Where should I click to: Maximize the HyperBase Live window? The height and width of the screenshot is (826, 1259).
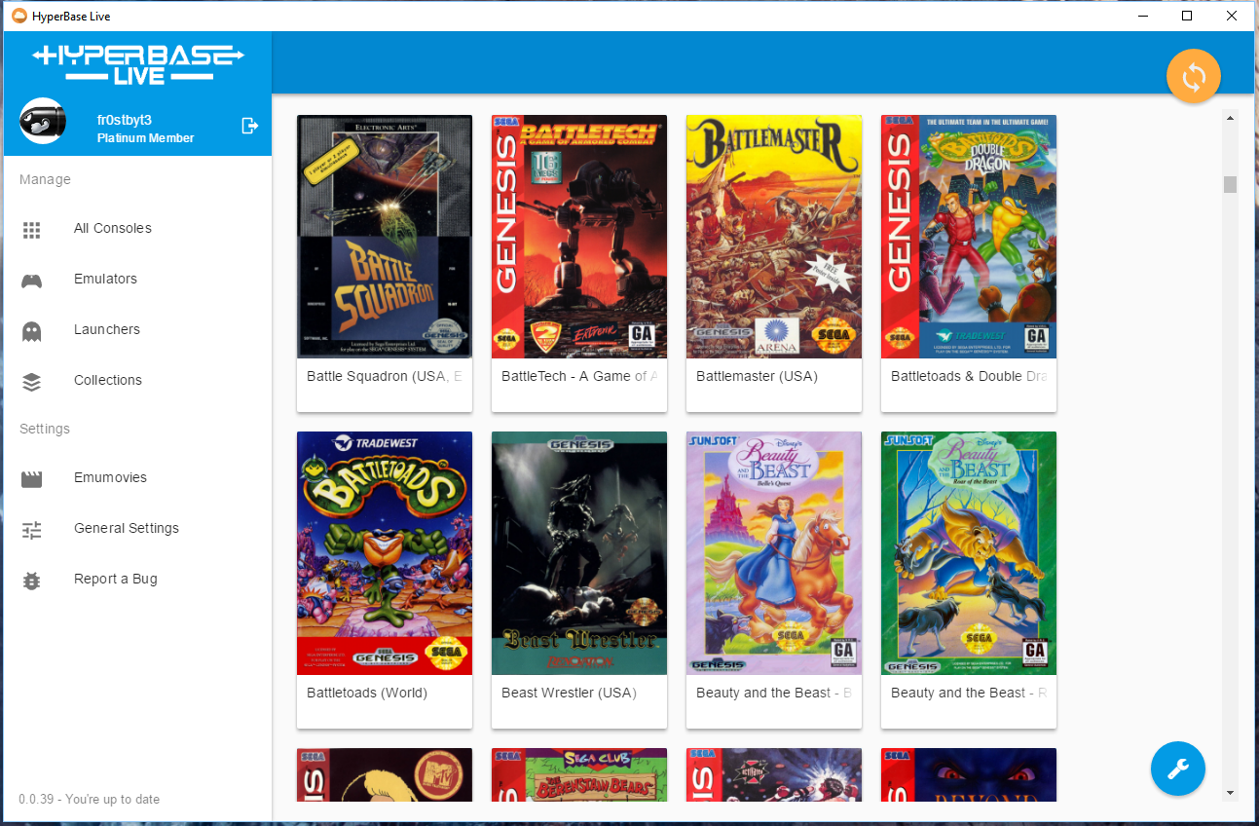tap(1187, 16)
